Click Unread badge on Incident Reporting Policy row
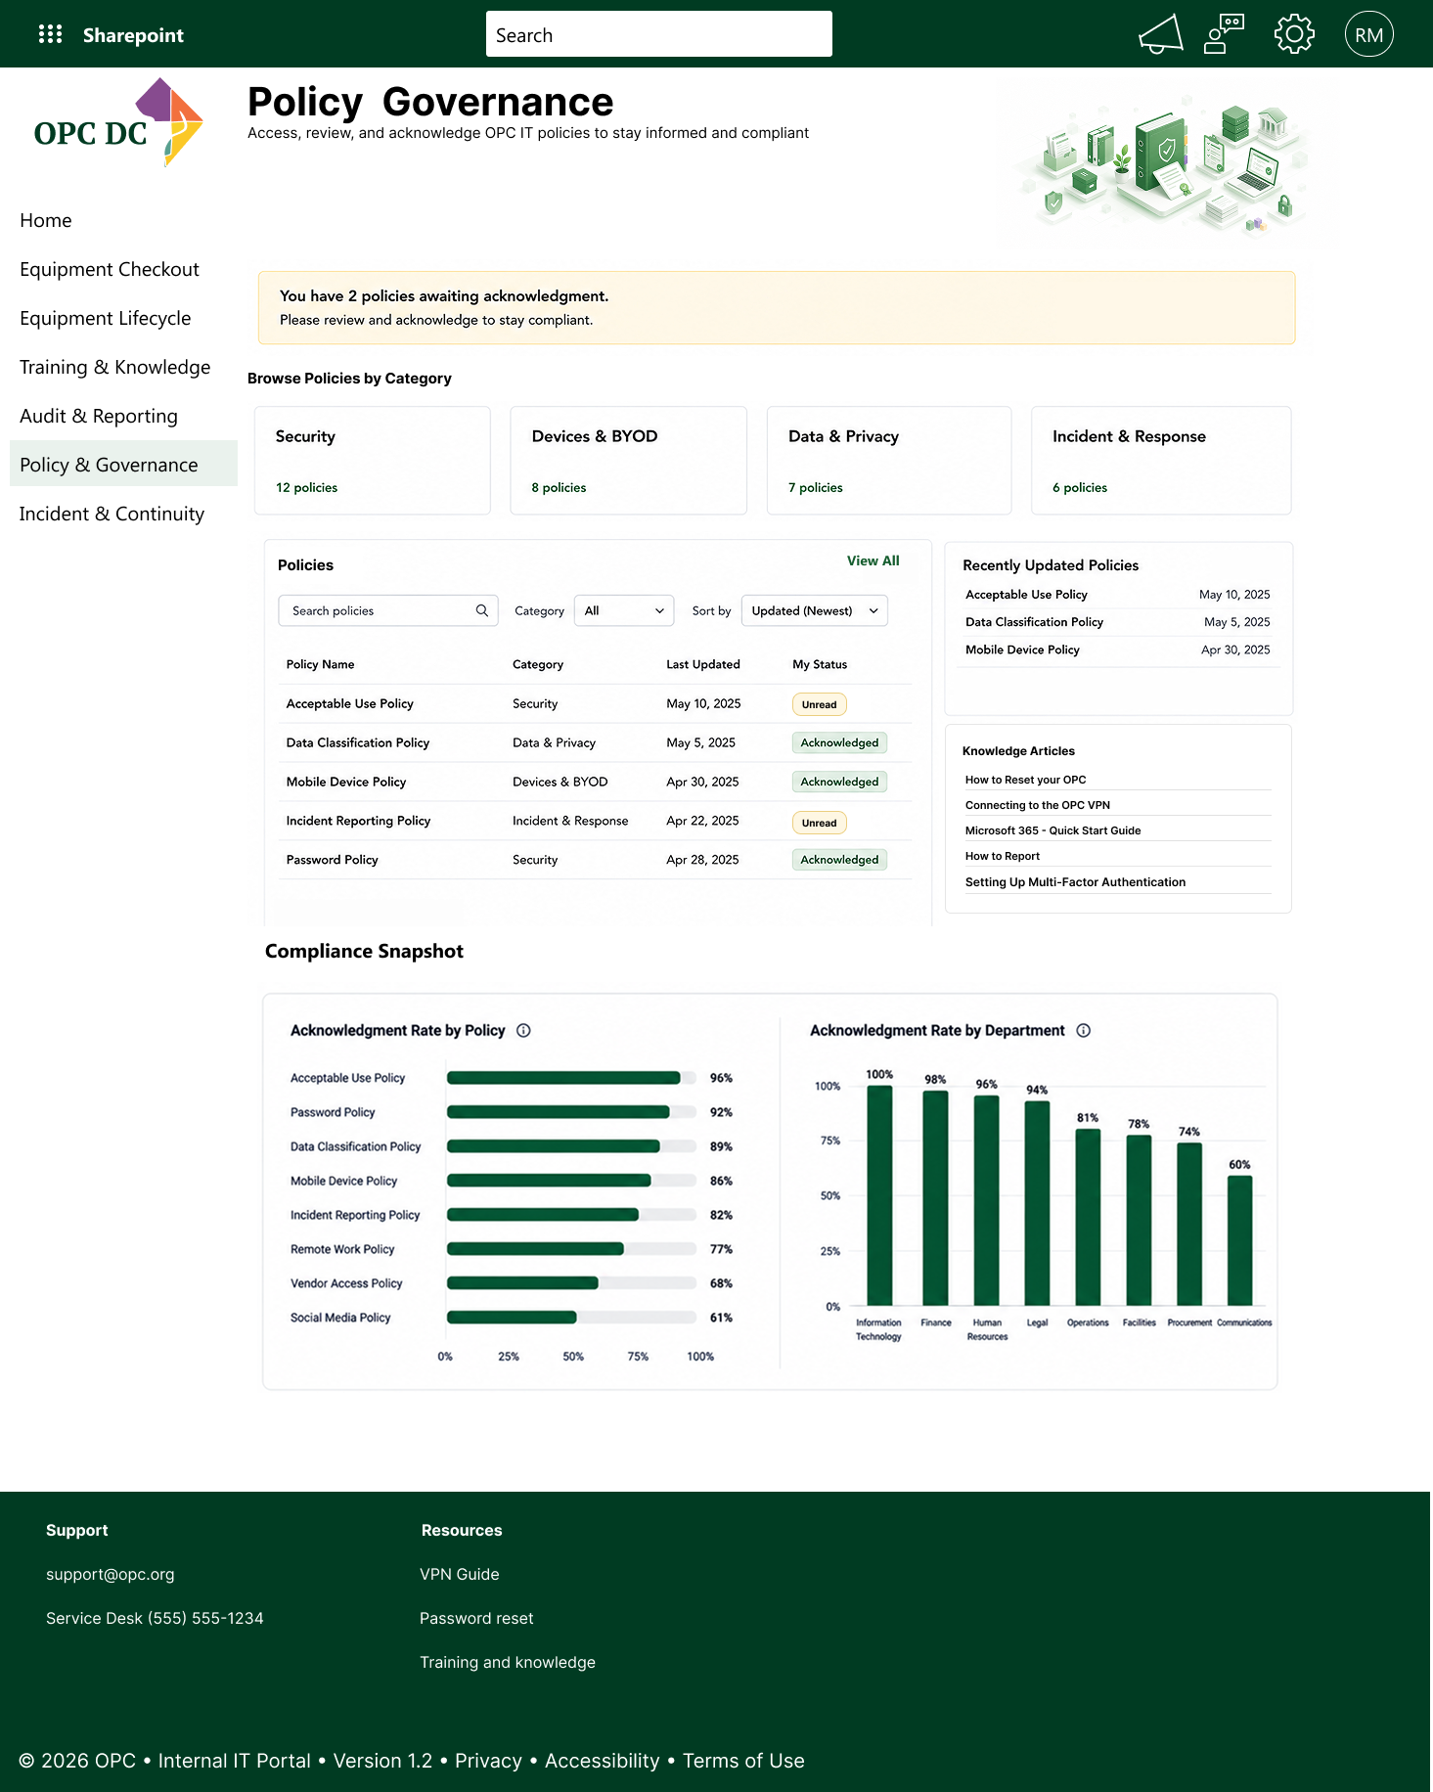This screenshot has height=1792, width=1433. [x=819, y=823]
